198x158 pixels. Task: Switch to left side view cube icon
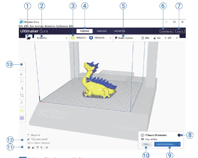click(42, 147)
